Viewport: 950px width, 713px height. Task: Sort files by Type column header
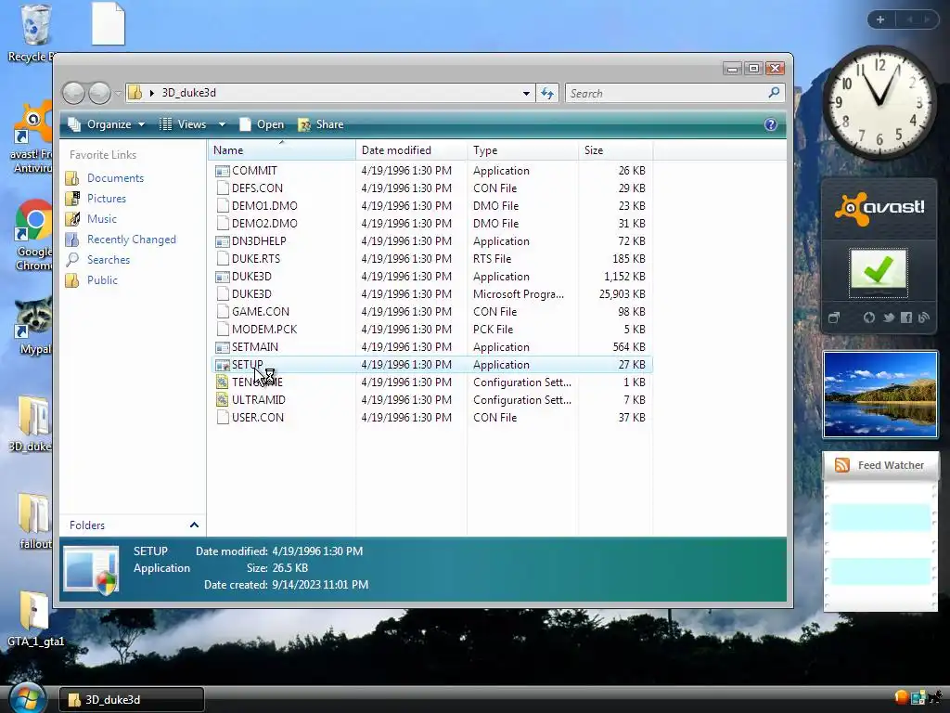(x=522, y=149)
